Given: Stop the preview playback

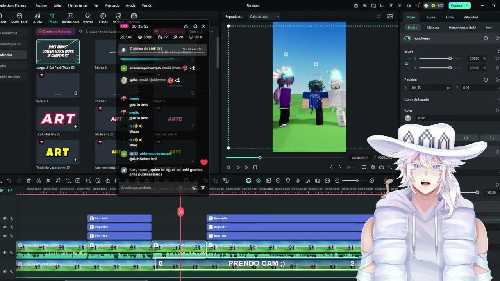Looking at the screenshot, I should point(255,167).
